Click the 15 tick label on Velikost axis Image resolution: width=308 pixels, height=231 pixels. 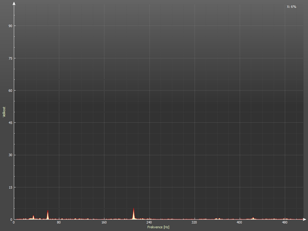[10, 187]
